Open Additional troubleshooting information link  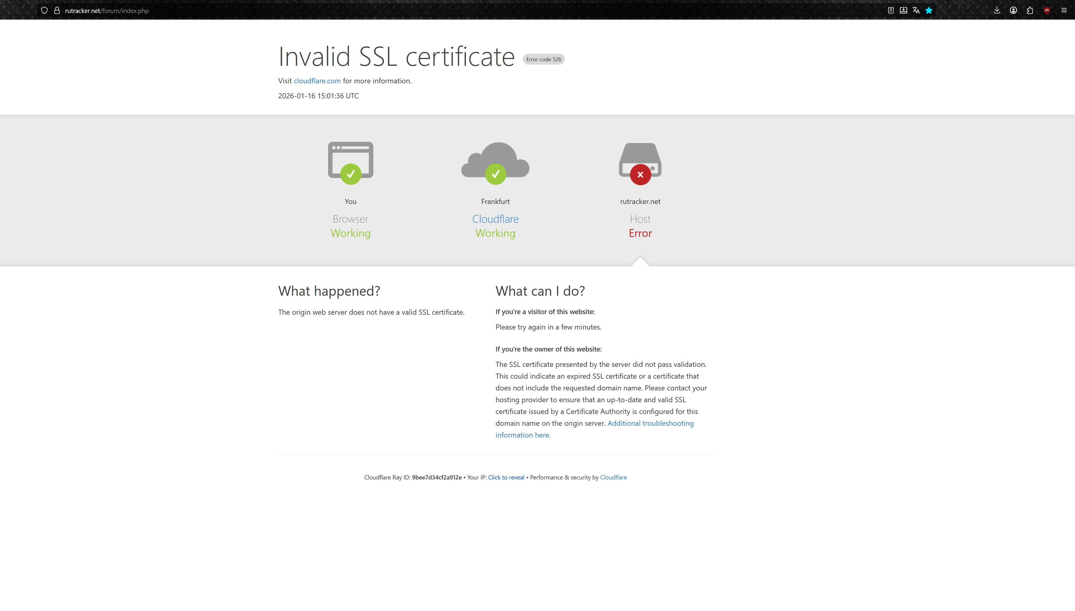tap(650, 423)
